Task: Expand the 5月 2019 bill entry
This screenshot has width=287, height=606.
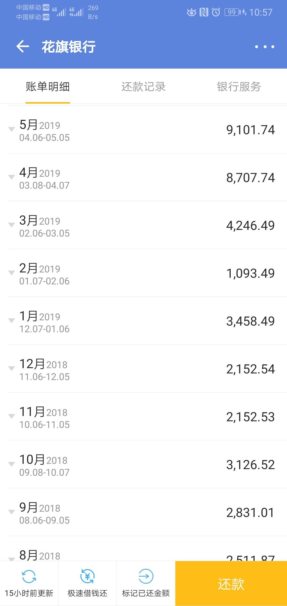Action: coord(143,129)
